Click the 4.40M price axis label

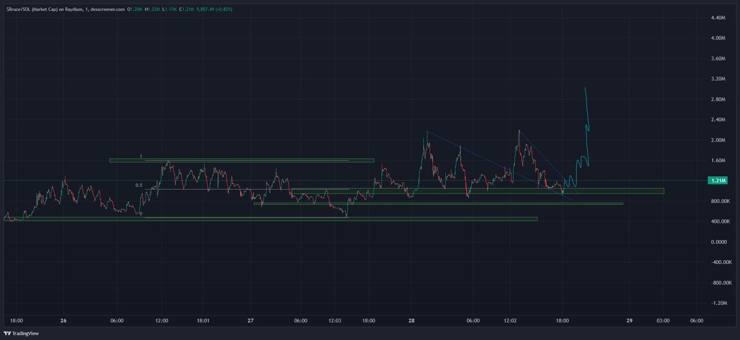pyautogui.click(x=718, y=18)
